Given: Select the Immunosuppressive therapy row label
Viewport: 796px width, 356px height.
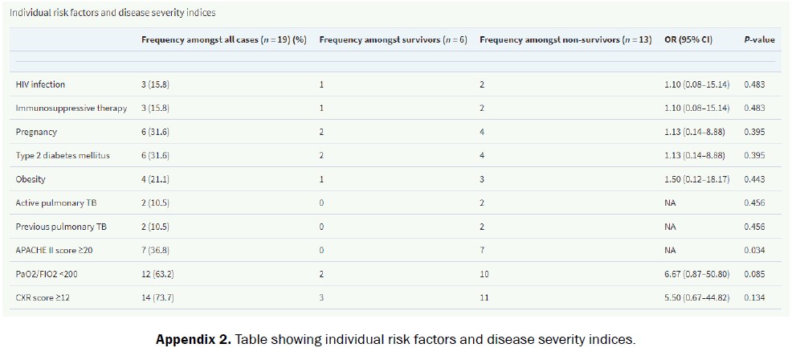Looking at the screenshot, I should click(x=71, y=108).
